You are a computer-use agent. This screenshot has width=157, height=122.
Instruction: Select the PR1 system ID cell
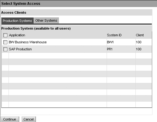click(x=121, y=49)
